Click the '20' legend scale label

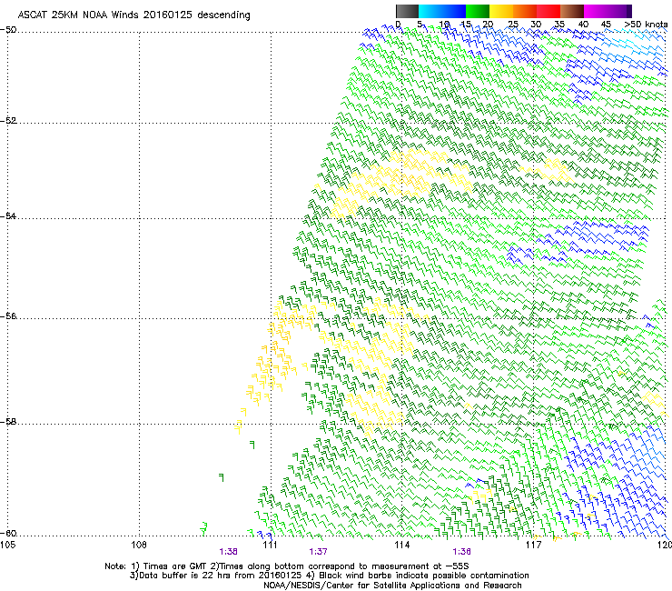pyautogui.click(x=489, y=25)
